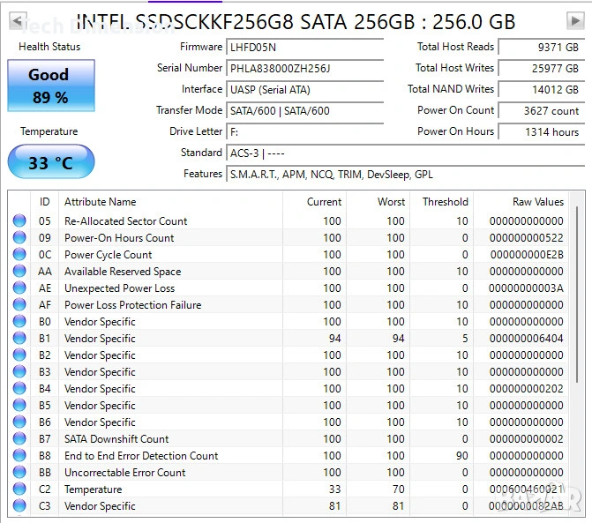This screenshot has width=592, height=523.
Task: Select the status orb for Available Reserved Space
Action: [19, 272]
